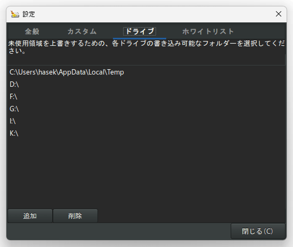Select the C:\Users\hasek\AppData\Local\Temp entry
The height and width of the screenshot is (247, 293).
coord(146,72)
